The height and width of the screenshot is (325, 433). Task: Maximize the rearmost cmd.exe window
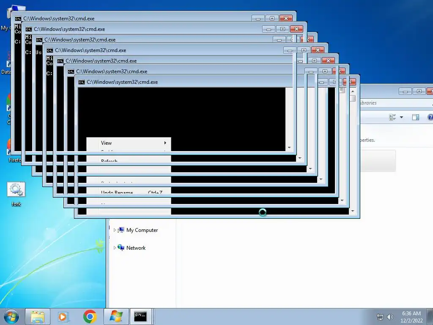(x=272, y=18)
